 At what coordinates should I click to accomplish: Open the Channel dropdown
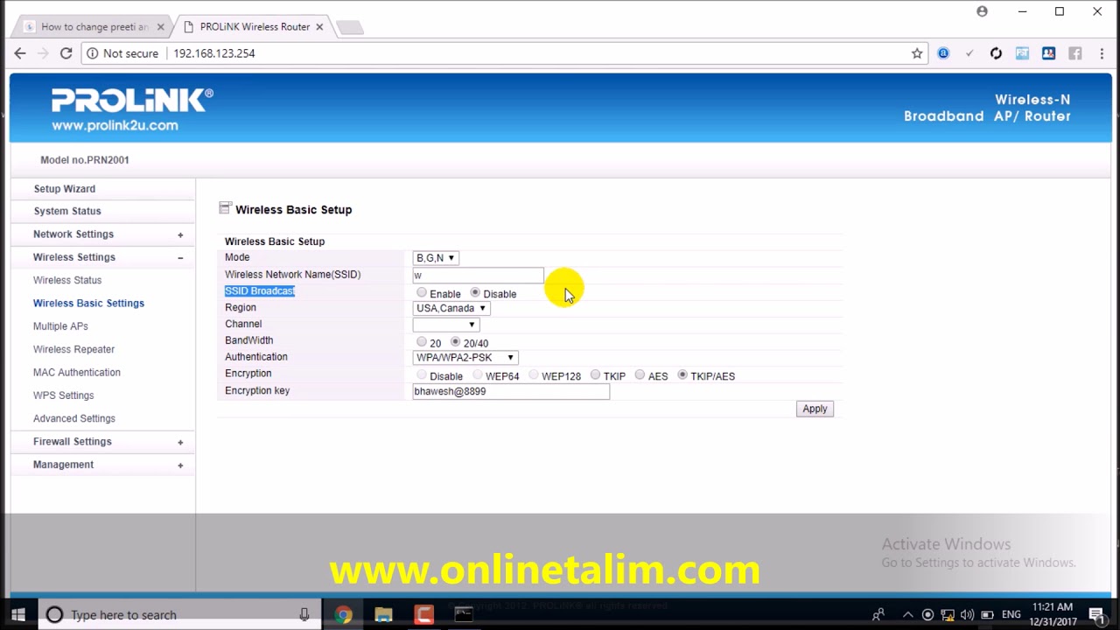click(445, 325)
